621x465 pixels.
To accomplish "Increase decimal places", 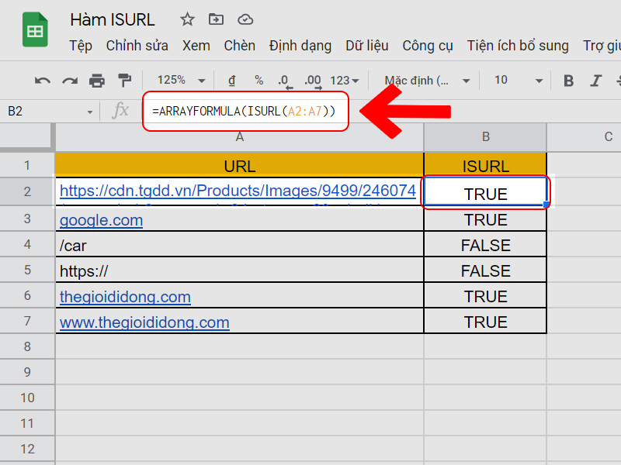I will tap(313, 81).
